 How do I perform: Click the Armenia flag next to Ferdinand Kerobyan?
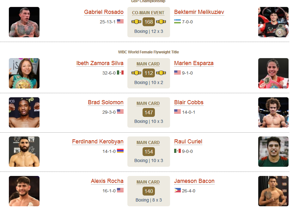(120, 151)
